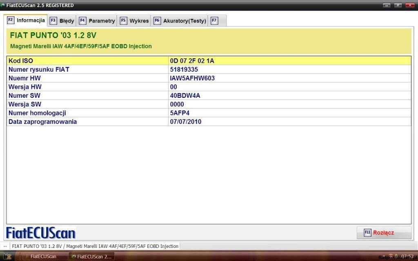The height and width of the screenshot is (261, 418).
Task: Click the FiatECUScan logo
Action: [41, 233]
